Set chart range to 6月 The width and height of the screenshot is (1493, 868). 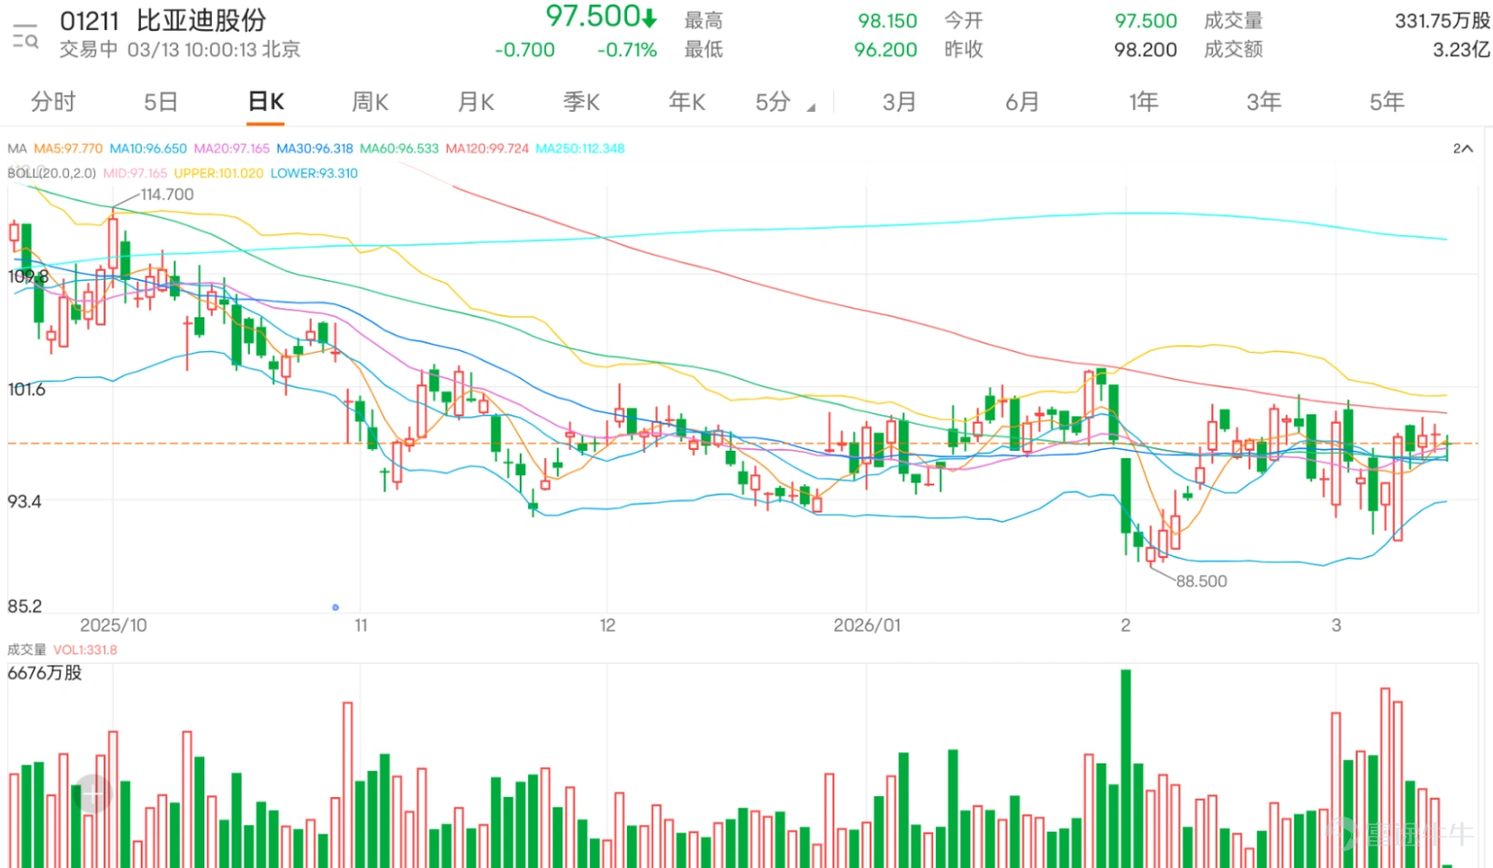1022,102
